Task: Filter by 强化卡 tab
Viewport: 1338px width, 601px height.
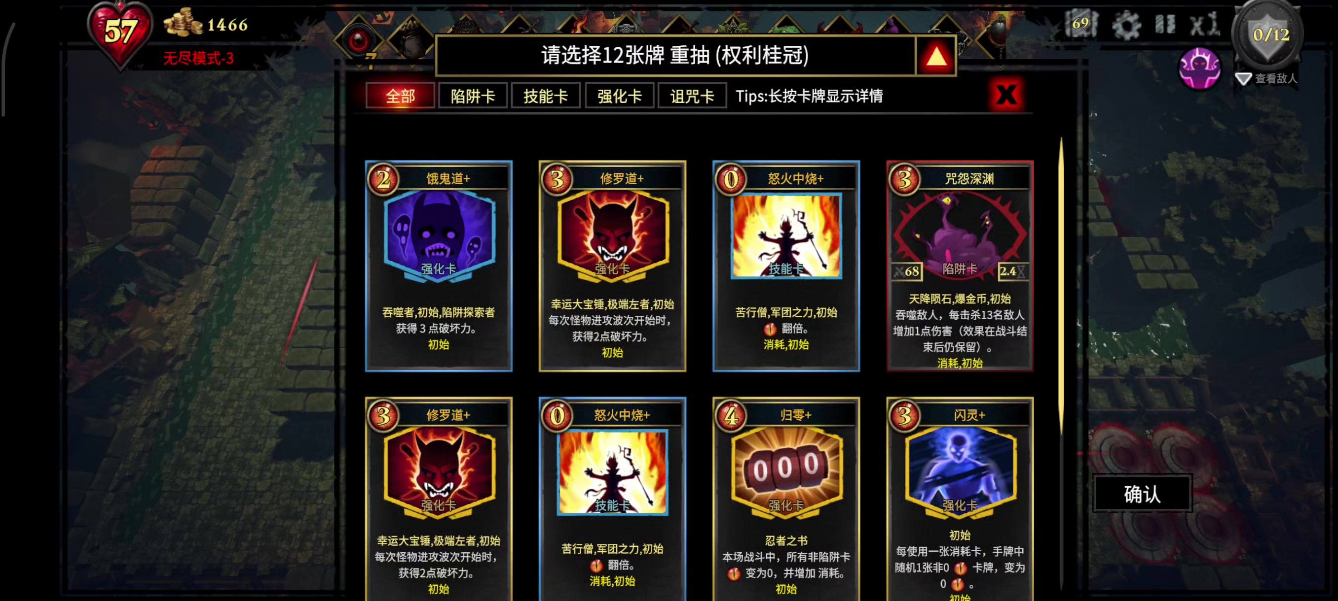Action: tap(619, 96)
